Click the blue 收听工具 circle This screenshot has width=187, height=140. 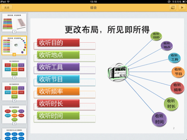coord(174,58)
